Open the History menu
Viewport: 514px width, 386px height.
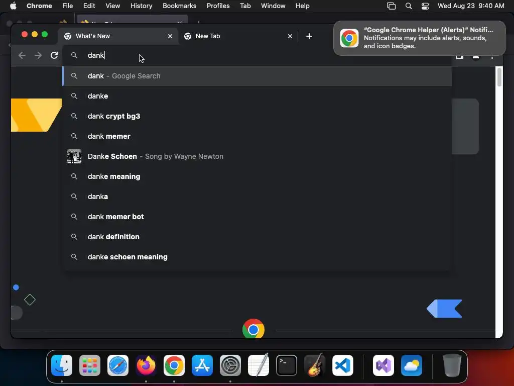tap(141, 6)
